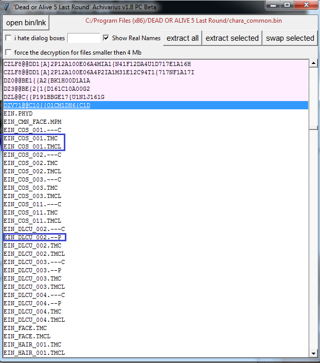This screenshot has height=363, width=320.
Task: Select the file ending in 1D717E1A16H
Action: [x=156, y=64]
